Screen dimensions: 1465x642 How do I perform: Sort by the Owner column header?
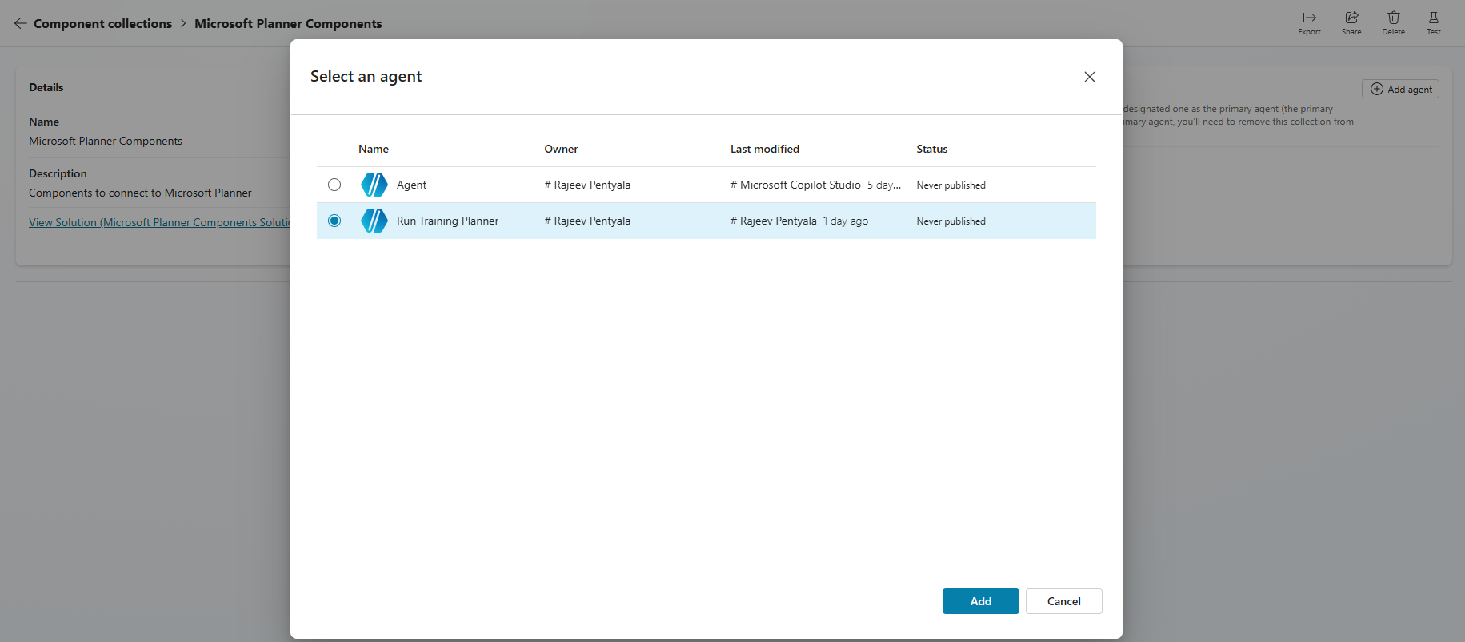pos(561,149)
